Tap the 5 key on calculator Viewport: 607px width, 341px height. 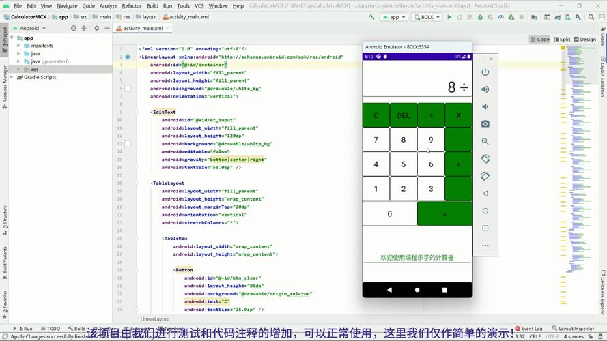pyautogui.click(x=404, y=164)
